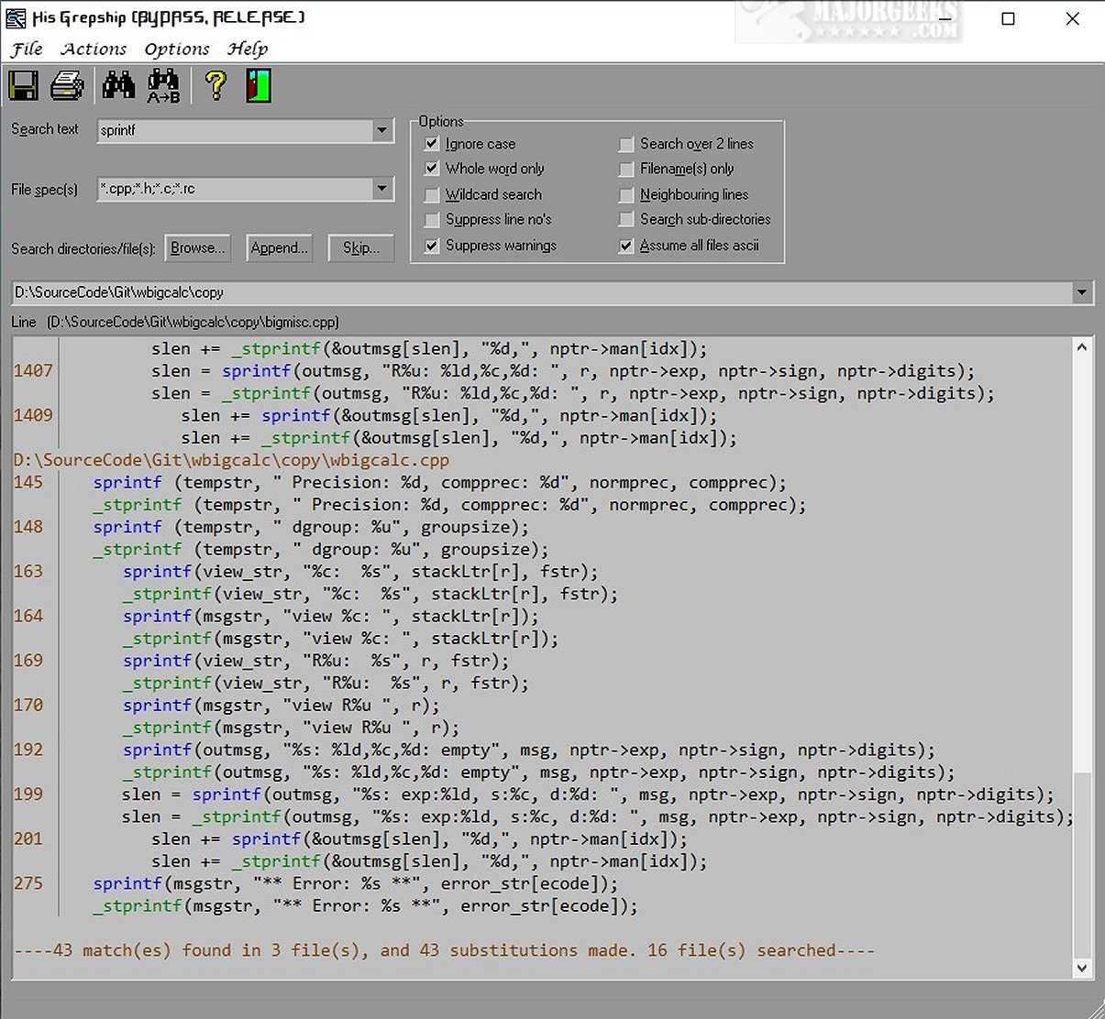Click the Grepship app icon in title bar
This screenshot has height=1019, width=1105.
16,18
